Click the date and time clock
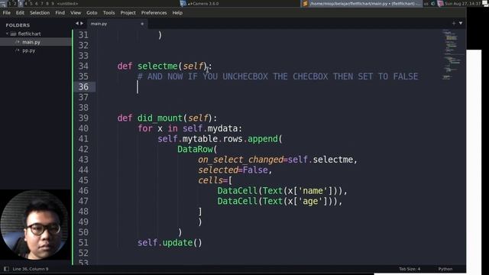Image resolution: width=489 pixels, height=275 pixels. [x=463, y=4]
